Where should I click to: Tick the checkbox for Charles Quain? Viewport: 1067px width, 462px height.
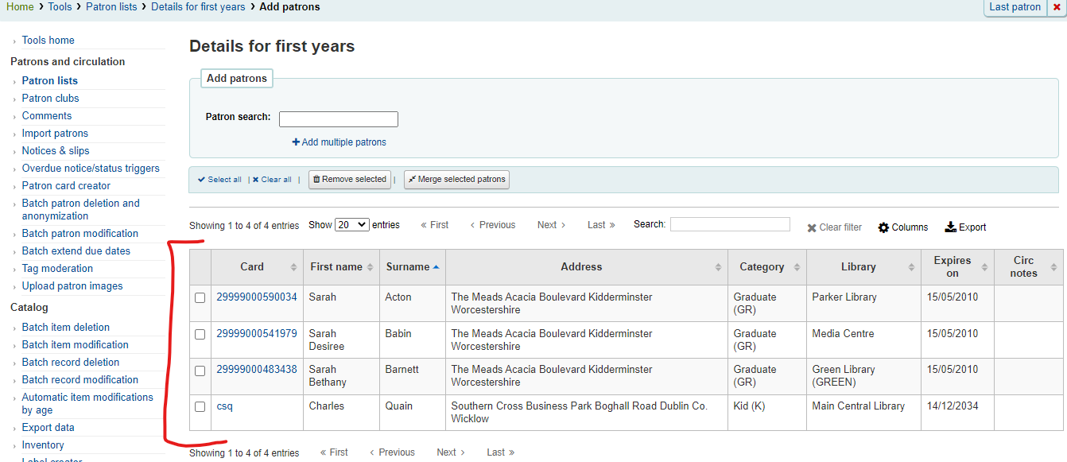click(x=200, y=407)
